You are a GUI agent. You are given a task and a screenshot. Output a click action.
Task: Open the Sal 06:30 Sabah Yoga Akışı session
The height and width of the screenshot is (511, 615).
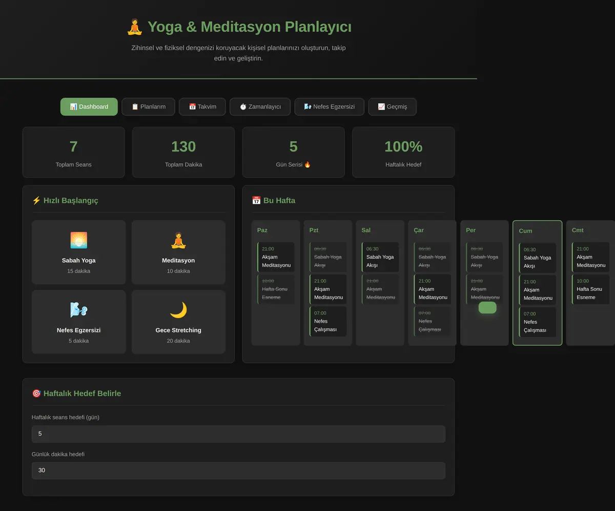pyautogui.click(x=380, y=257)
